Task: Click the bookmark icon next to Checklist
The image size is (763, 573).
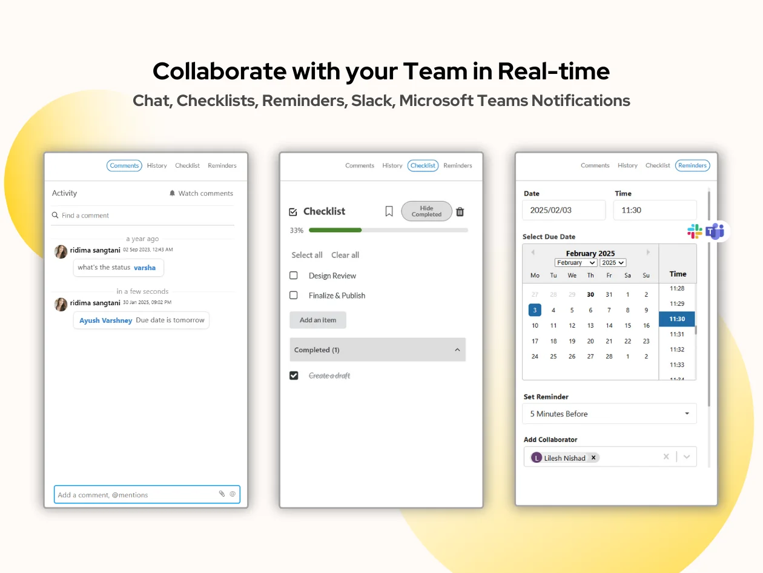Action: coord(389,211)
